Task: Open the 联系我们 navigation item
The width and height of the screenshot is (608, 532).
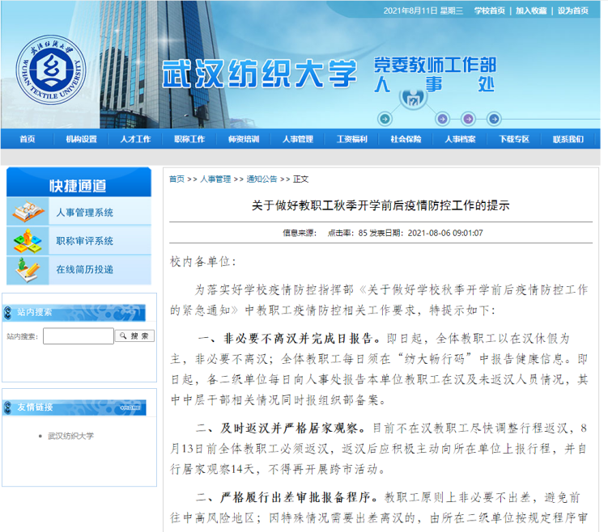Action: (x=568, y=139)
